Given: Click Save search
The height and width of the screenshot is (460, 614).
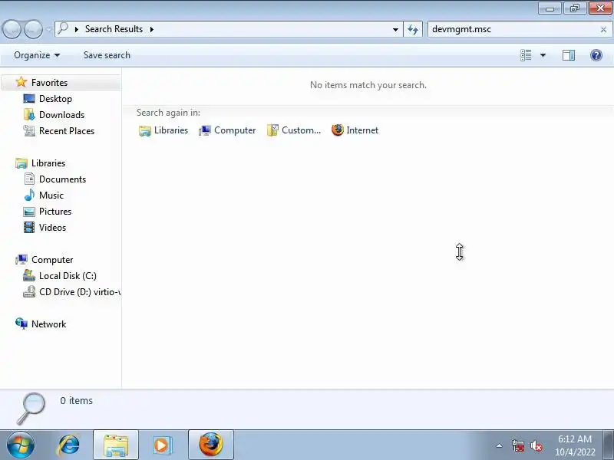Looking at the screenshot, I should [x=107, y=55].
